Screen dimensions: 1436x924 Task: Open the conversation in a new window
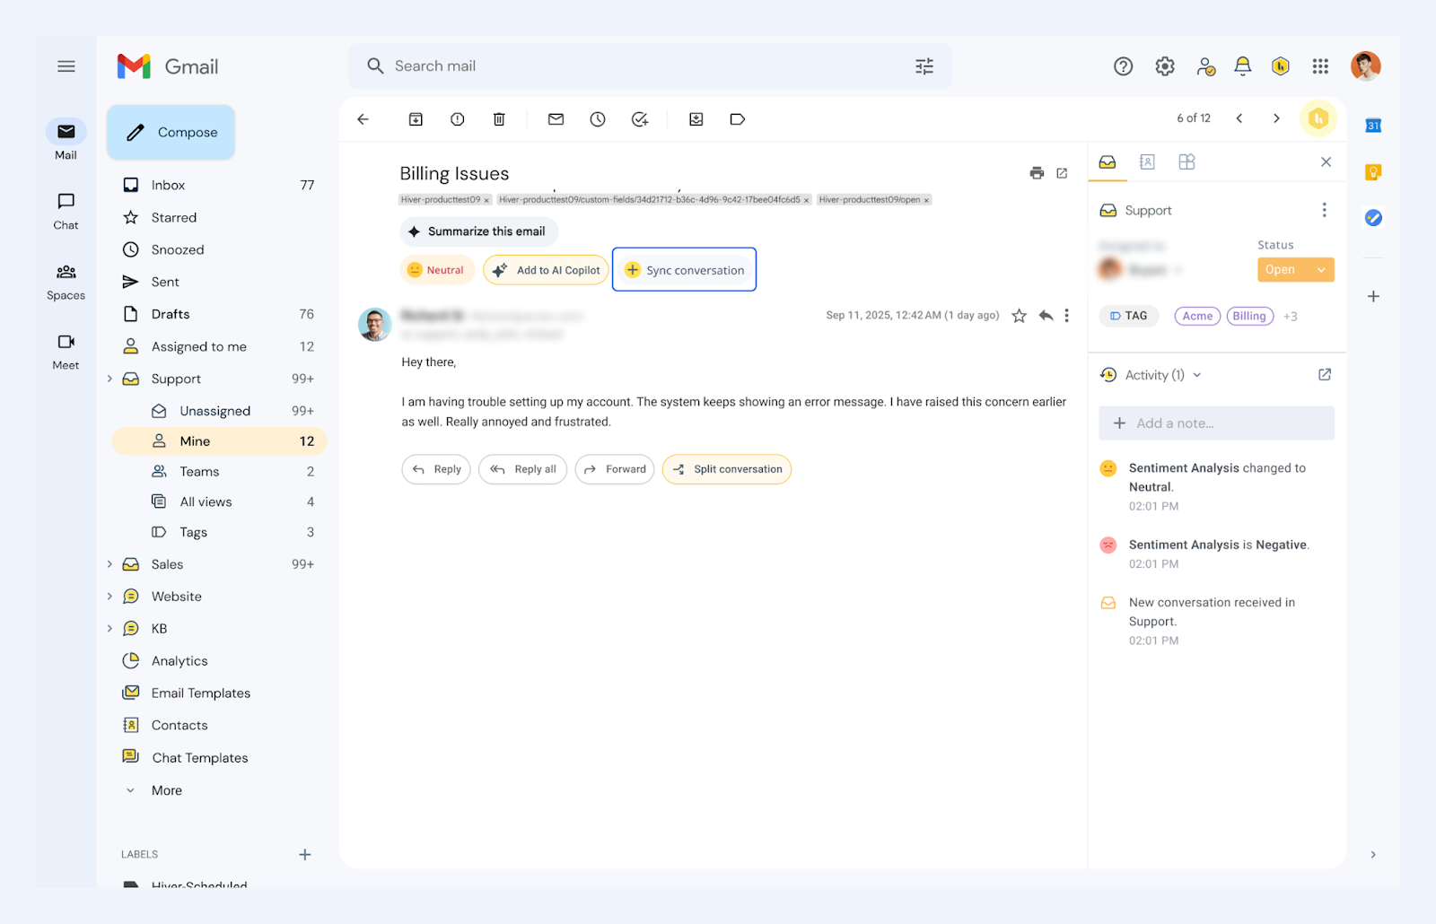pos(1062,173)
